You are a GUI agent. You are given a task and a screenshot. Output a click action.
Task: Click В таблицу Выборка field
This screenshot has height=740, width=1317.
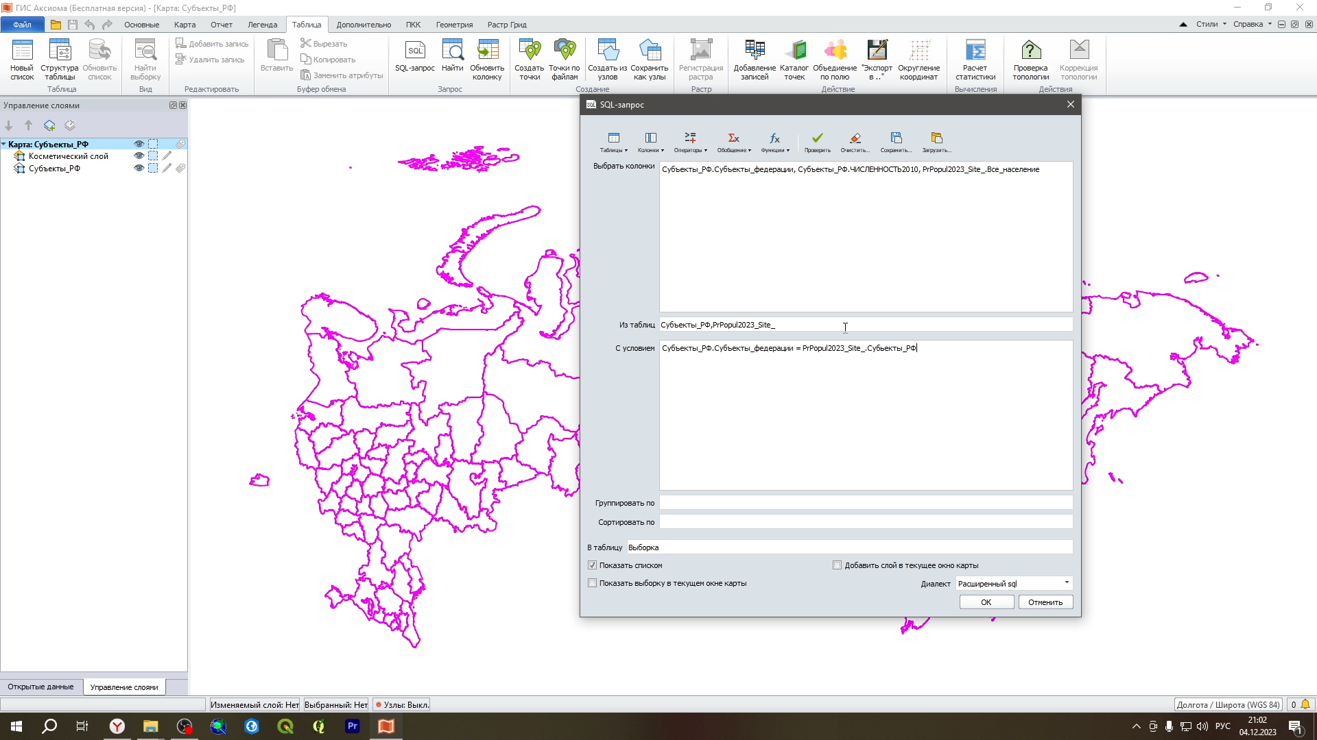point(849,547)
